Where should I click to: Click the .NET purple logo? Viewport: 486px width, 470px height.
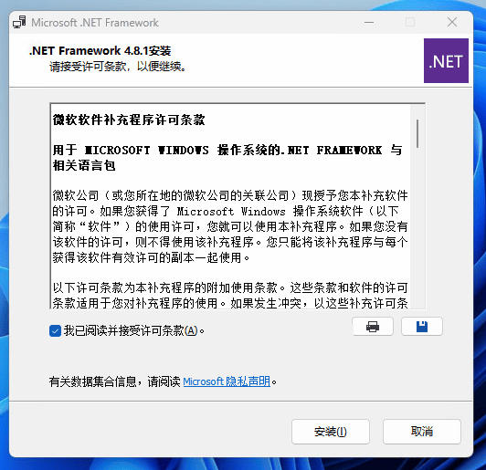tap(446, 60)
